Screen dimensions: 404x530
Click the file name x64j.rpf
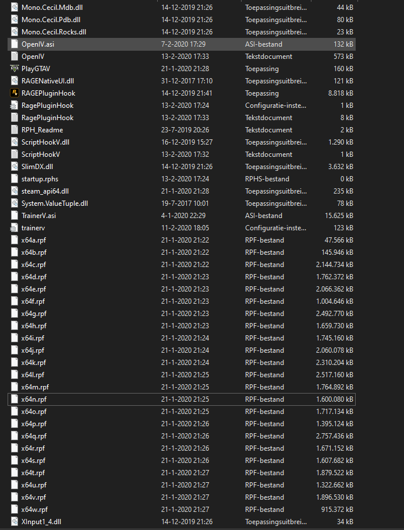click(x=33, y=350)
